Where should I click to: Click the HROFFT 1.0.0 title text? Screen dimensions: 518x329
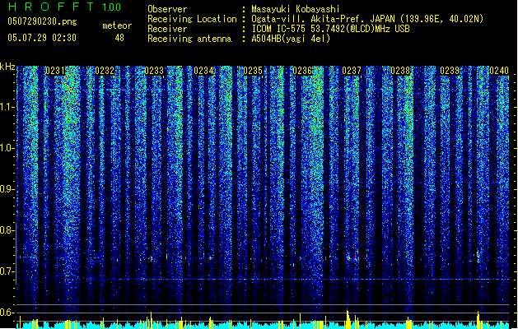65,7
